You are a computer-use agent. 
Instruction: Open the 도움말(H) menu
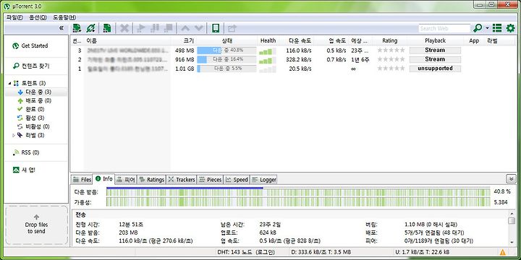pos(64,17)
